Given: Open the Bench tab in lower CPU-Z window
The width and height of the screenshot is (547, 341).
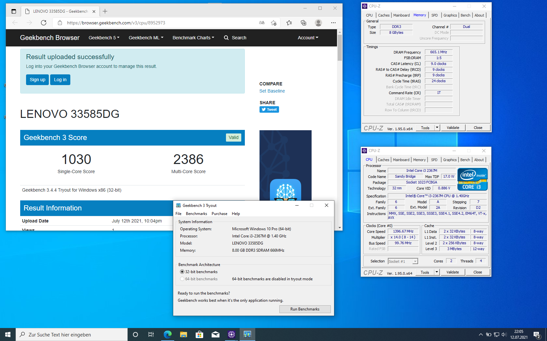Looking at the screenshot, I should 465,160.
